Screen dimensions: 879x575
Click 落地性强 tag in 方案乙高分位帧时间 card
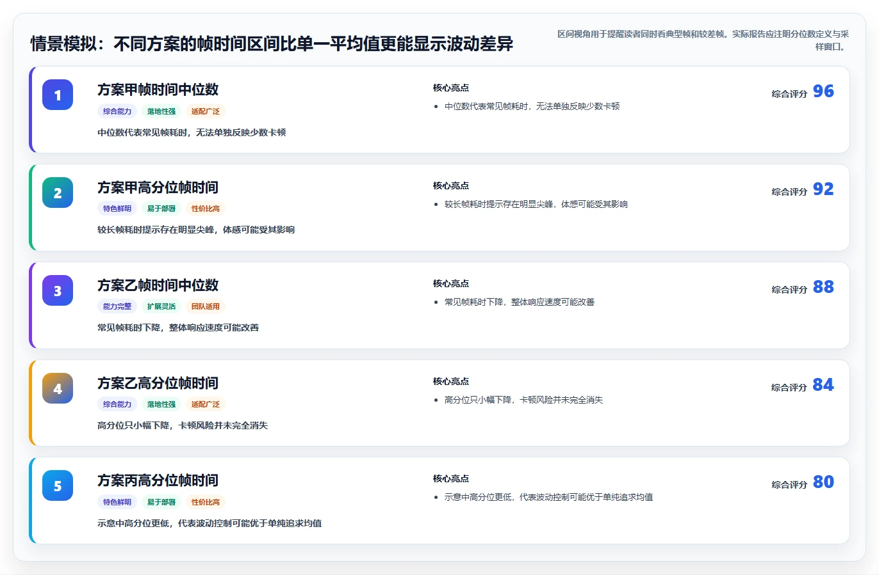161,404
